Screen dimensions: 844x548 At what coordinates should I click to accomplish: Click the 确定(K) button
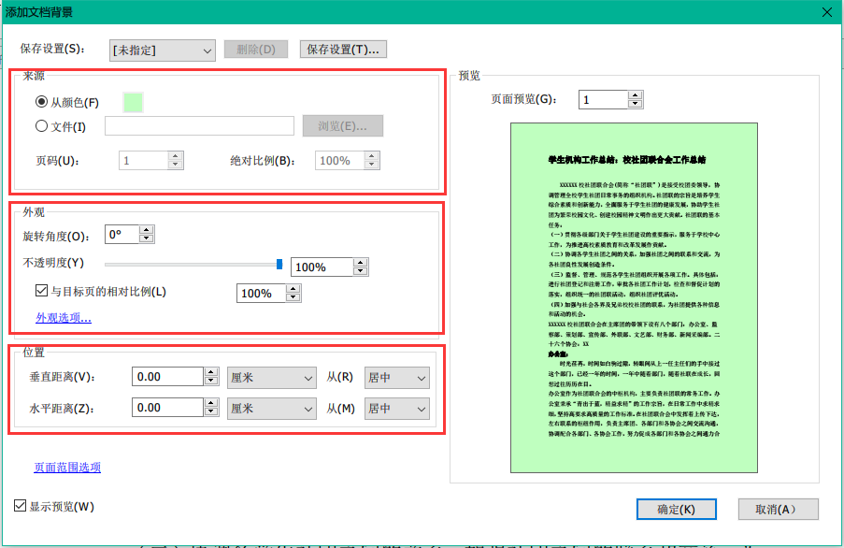tap(676, 510)
